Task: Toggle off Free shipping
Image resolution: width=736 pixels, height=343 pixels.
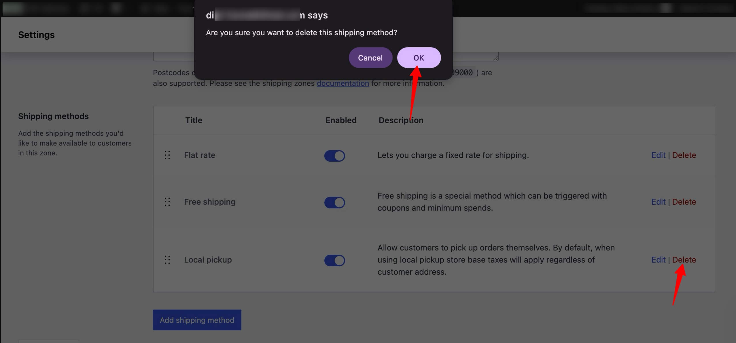Action: [334, 202]
